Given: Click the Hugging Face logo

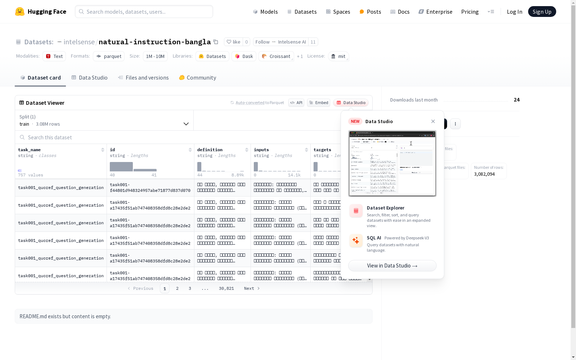Looking at the screenshot, I should pos(40,12).
